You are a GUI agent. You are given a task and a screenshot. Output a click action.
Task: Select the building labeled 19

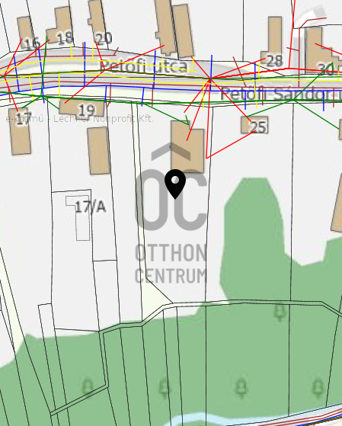click(82, 108)
